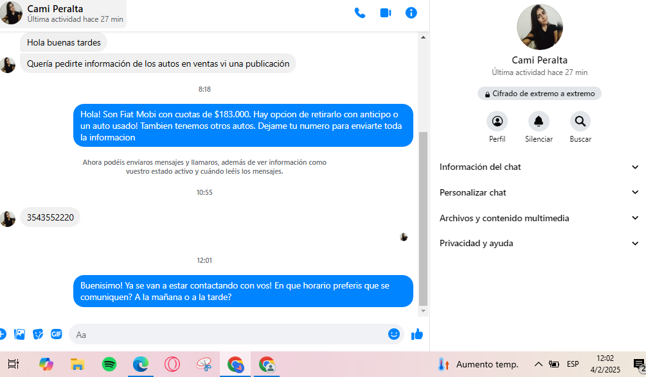Click the Silenciar bell icon

[539, 121]
